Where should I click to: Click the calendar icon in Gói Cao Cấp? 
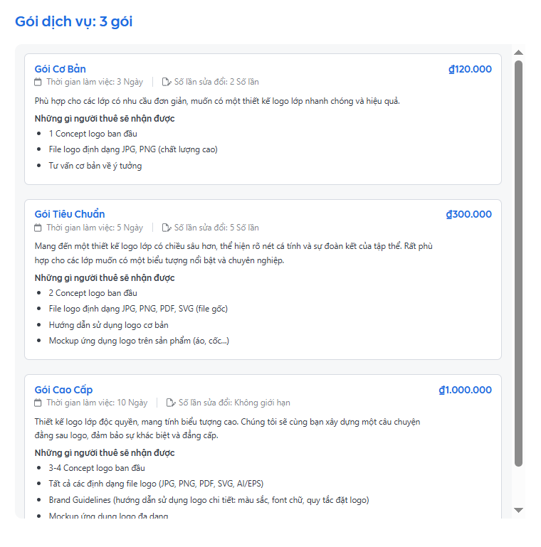tap(38, 403)
